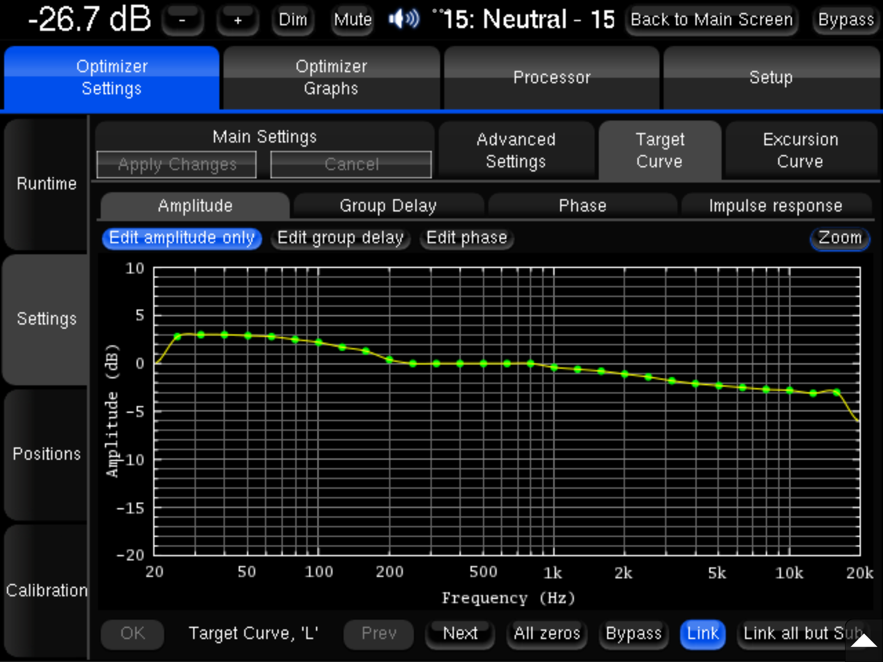Select the Settings side tab
883x662 pixels.
pyautogui.click(x=47, y=319)
